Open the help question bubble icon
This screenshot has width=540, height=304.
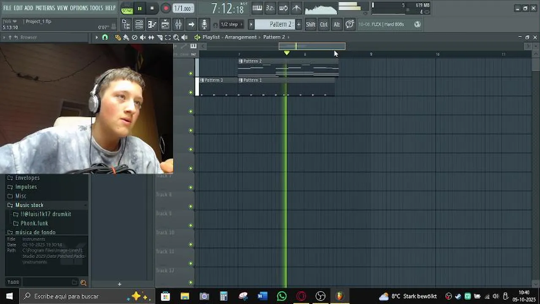click(349, 24)
